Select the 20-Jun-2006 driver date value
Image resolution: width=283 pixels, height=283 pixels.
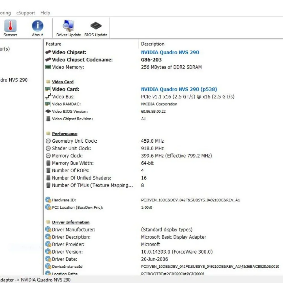click(x=154, y=259)
